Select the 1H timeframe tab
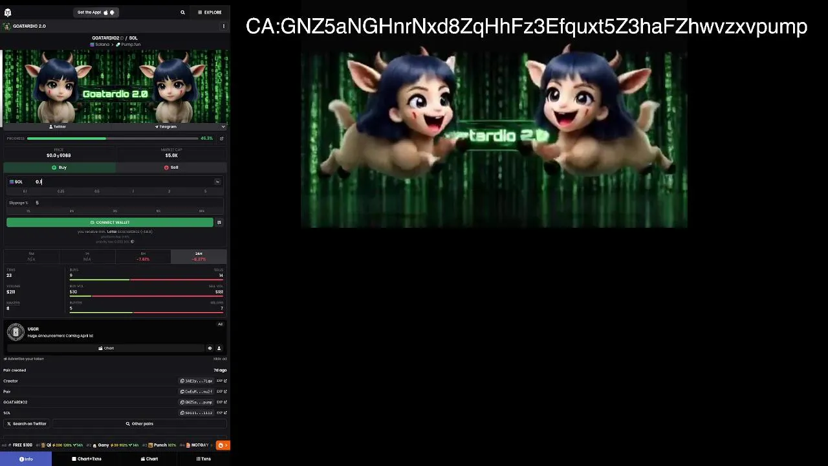828x466 pixels. [x=87, y=256]
